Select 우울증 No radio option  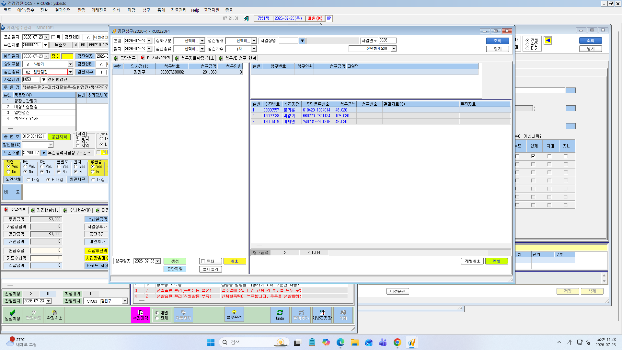(x=93, y=172)
